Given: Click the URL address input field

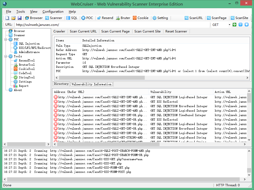Looking at the screenshot, I should click(112, 25).
